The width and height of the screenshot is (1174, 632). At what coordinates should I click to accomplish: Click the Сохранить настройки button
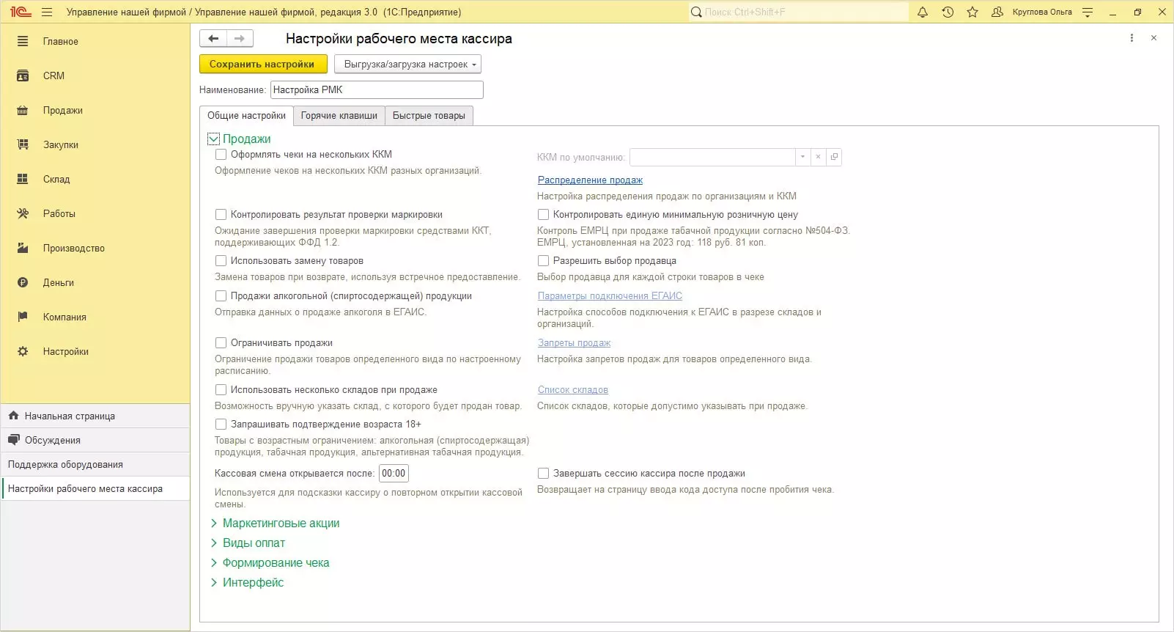pos(263,65)
